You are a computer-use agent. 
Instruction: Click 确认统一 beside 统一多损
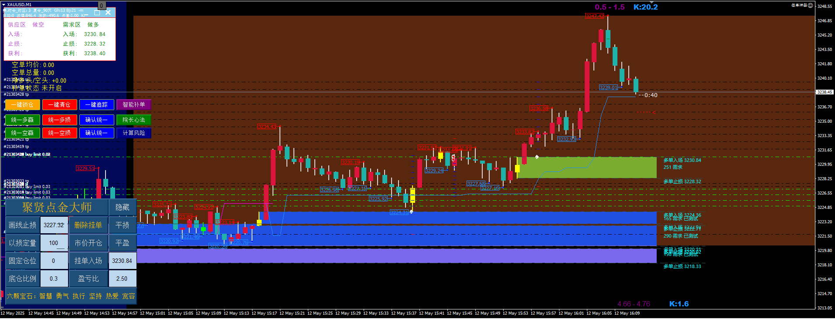click(96, 120)
